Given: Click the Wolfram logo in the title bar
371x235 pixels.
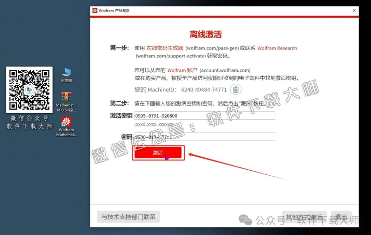Looking at the screenshot, I should [x=95, y=10].
